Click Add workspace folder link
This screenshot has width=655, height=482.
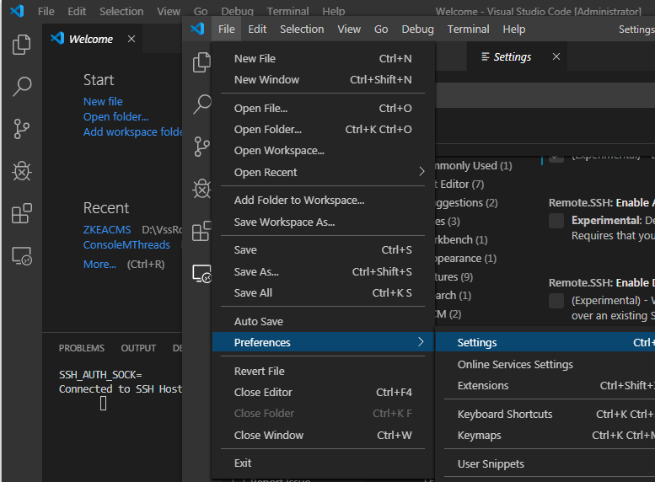point(133,131)
